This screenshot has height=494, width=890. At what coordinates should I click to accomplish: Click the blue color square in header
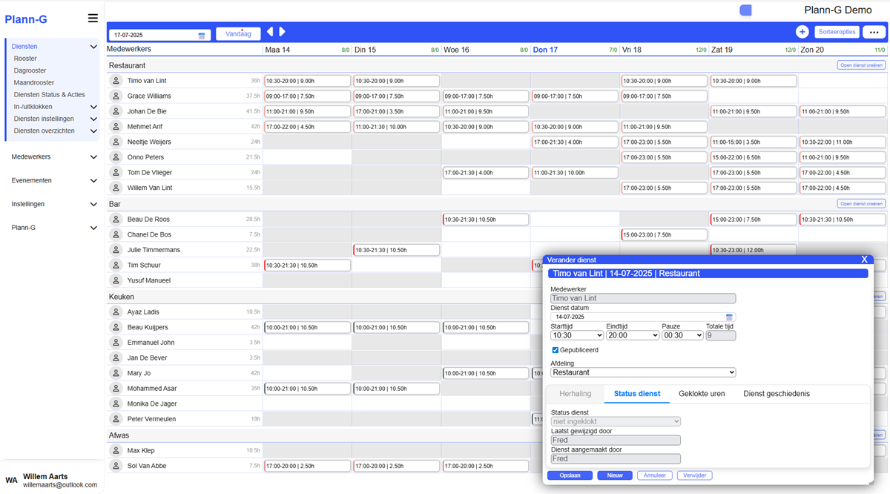coord(745,10)
